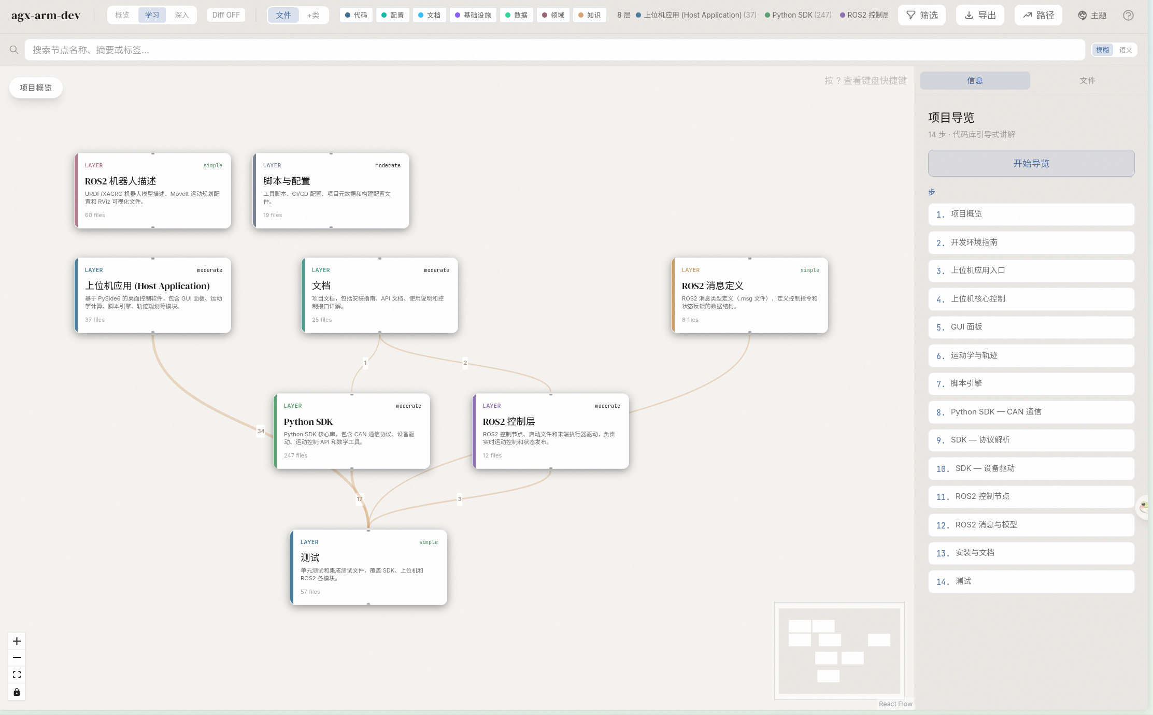Select 语义 search mode
1153x715 pixels.
1125,50
